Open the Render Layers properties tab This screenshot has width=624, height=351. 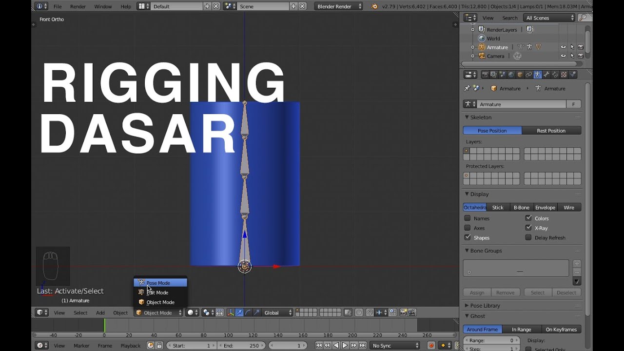tap(493, 75)
